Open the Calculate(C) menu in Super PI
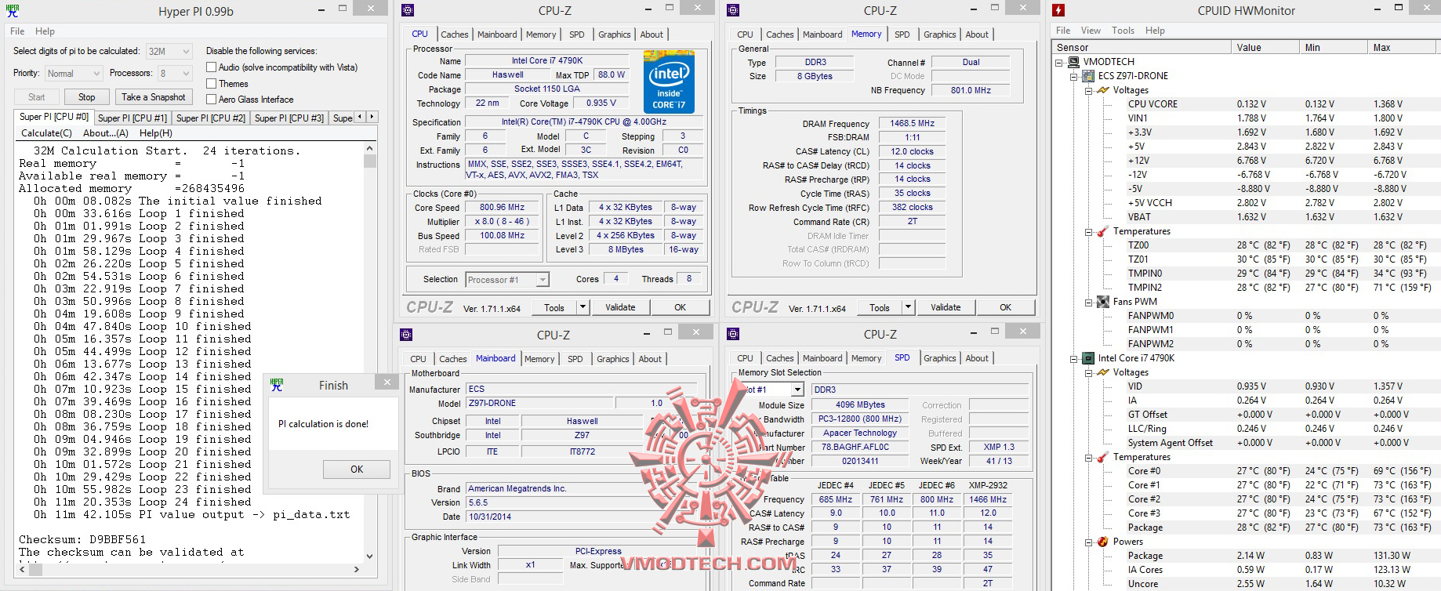The height and width of the screenshot is (591, 1441). tap(46, 133)
